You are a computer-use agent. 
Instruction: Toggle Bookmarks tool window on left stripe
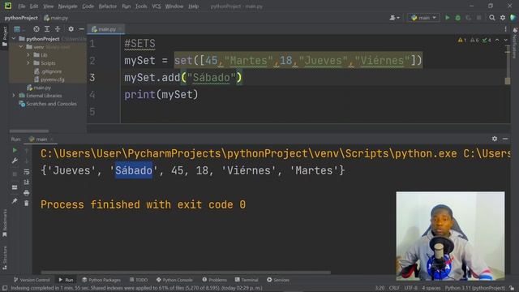coord(5,223)
